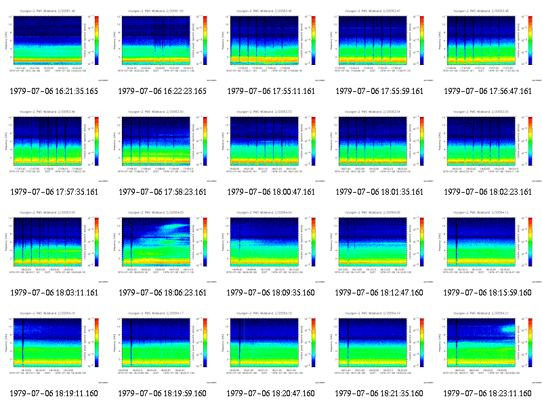This screenshot has width=542, height=403.
Task: Choose the label 1979-07-06 18:09:35.160
Action: 270,293
